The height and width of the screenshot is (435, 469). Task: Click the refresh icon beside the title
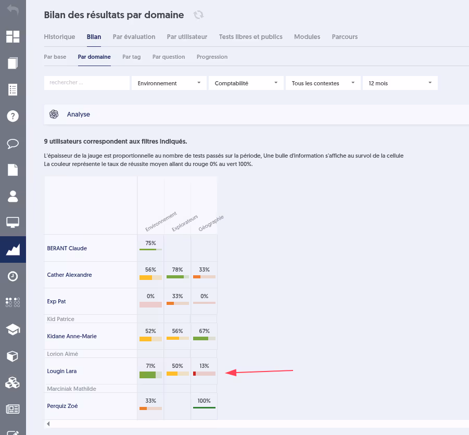click(198, 15)
